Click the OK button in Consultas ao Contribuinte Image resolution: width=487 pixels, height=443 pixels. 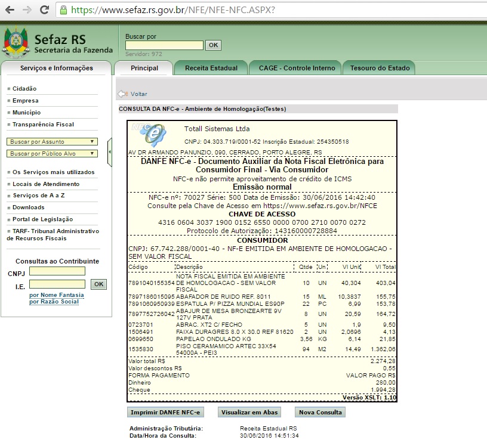click(98, 284)
